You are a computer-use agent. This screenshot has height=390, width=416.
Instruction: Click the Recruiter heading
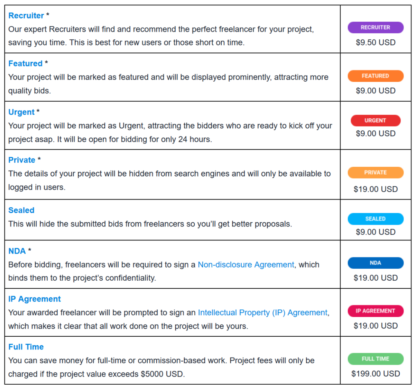point(26,16)
